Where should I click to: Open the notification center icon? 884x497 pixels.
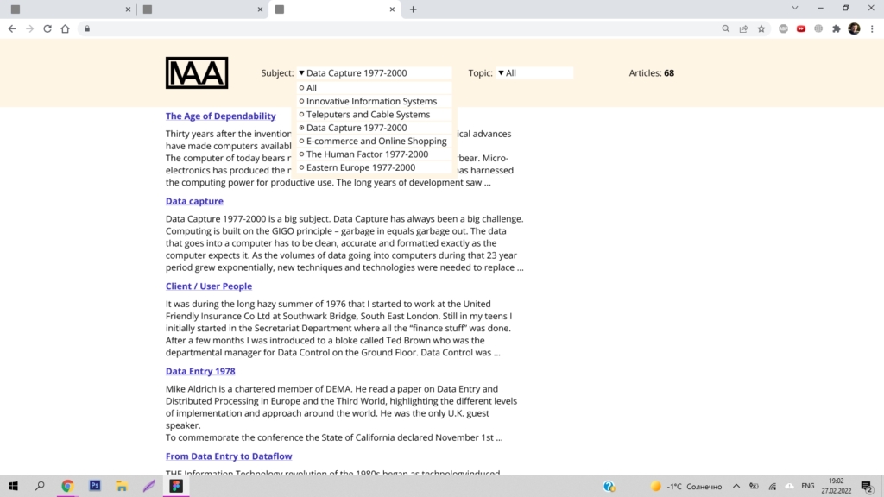pyautogui.click(x=867, y=487)
